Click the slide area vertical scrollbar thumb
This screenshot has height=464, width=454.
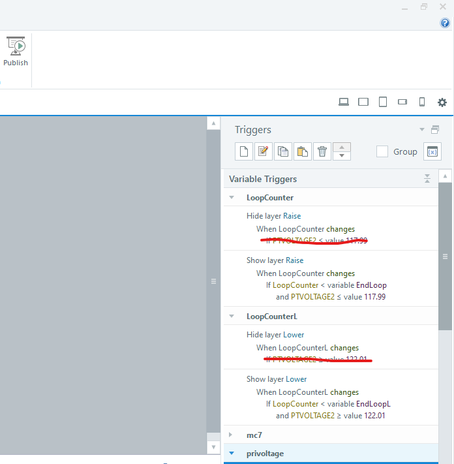213,281
